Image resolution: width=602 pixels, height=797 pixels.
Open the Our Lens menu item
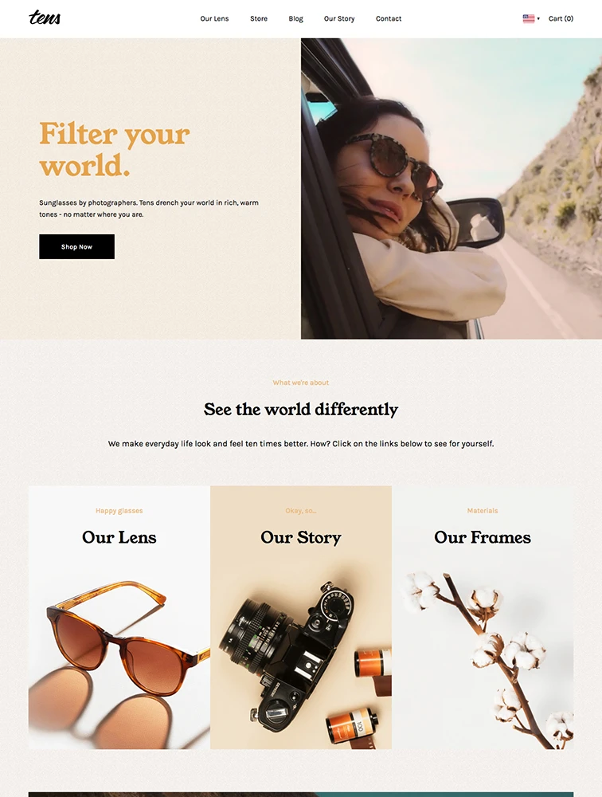pyautogui.click(x=214, y=18)
